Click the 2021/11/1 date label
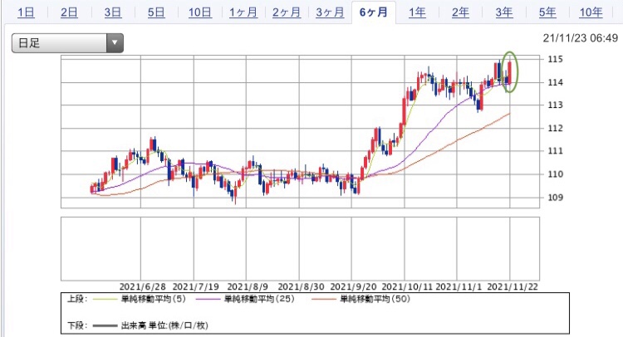The width and height of the screenshot is (623, 337). point(459,286)
